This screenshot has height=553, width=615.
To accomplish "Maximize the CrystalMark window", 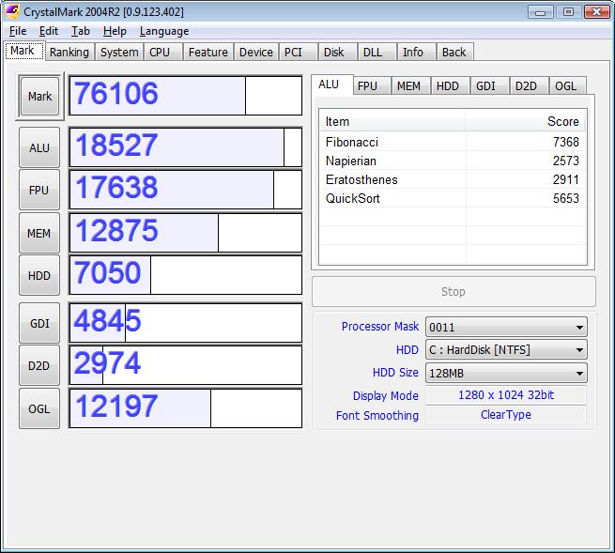I will pos(568,12).
